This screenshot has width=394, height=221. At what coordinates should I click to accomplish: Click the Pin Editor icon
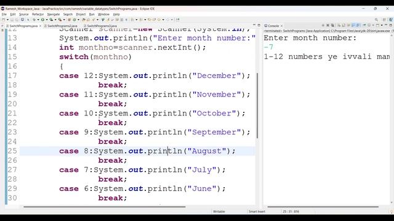[178, 20]
